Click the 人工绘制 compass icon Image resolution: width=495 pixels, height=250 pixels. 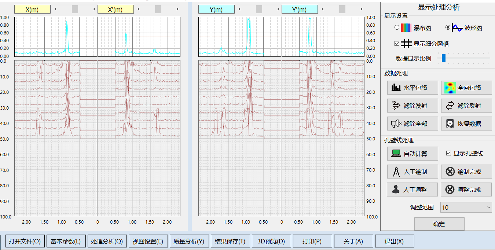(396, 171)
